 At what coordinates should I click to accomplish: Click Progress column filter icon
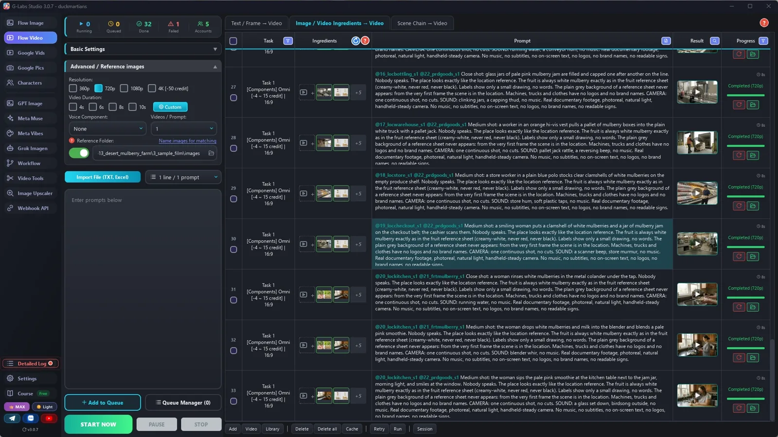pyautogui.click(x=763, y=41)
